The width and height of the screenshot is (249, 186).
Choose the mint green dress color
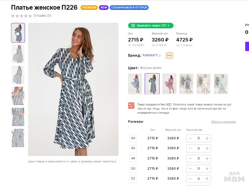click(x=221, y=84)
